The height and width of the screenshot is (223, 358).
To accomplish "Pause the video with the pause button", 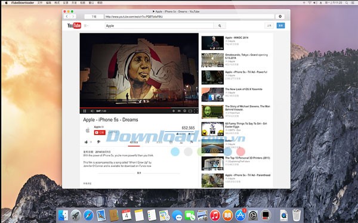I will coord(85,111).
